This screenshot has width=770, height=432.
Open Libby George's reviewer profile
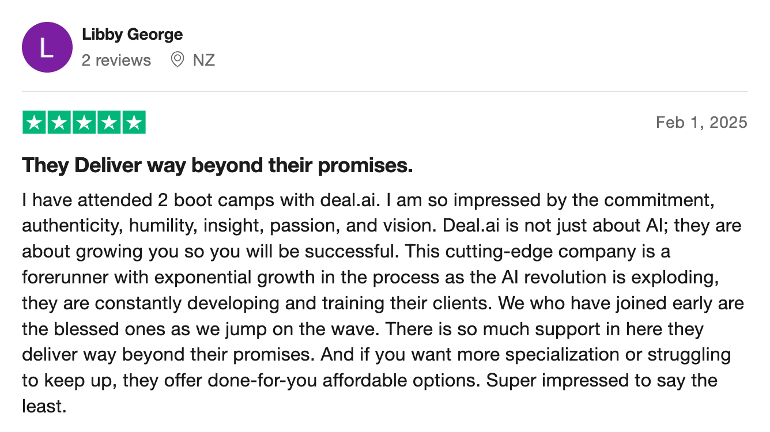[x=132, y=35]
